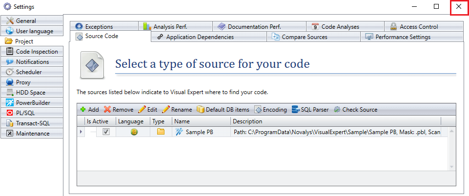
Task: Open the PowerBuilder settings category
Action: click(32, 103)
